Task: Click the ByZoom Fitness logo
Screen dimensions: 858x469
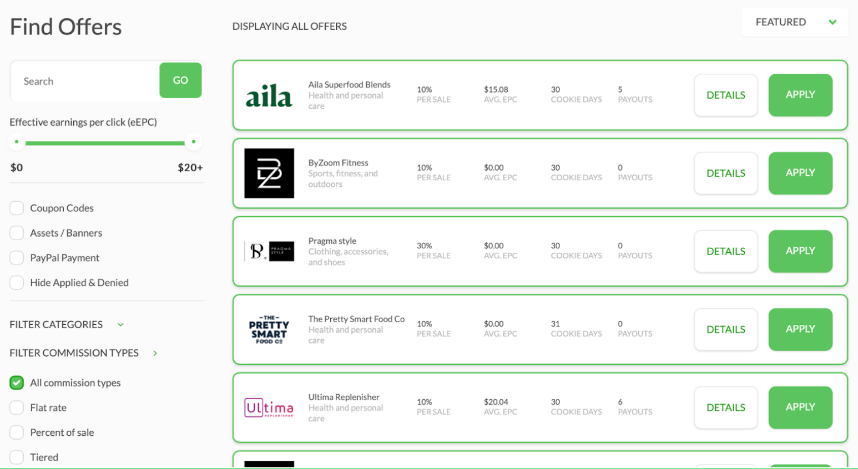Action: pos(269,173)
